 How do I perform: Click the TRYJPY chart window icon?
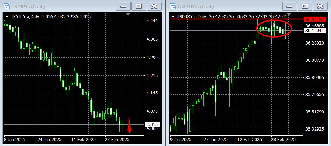6,6
